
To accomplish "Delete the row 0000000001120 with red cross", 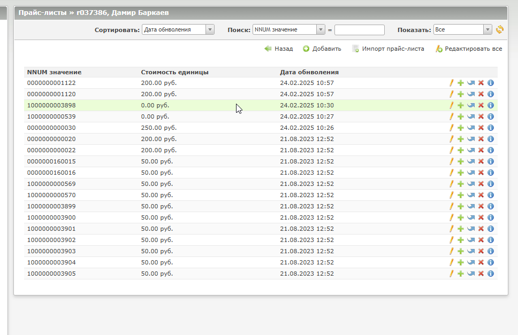I will [x=481, y=94].
